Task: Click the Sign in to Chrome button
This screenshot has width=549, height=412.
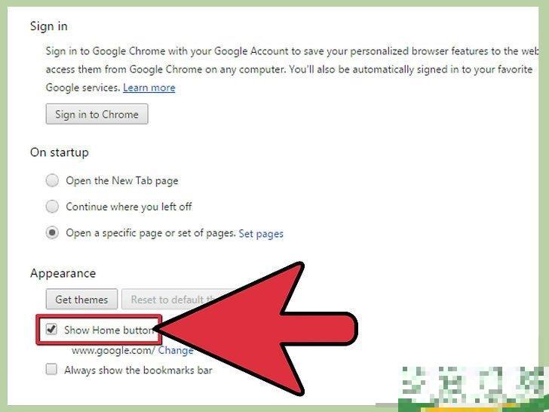Action: click(97, 114)
